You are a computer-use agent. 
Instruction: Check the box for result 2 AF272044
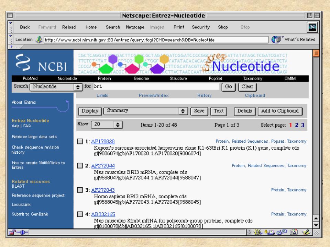80,166
